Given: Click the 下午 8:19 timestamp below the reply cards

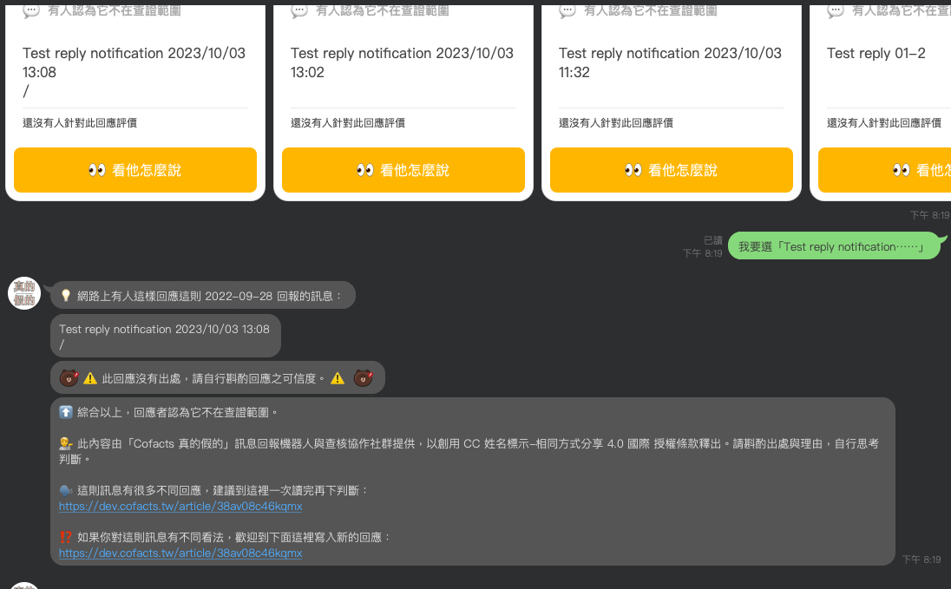Looking at the screenshot, I should 929,215.
